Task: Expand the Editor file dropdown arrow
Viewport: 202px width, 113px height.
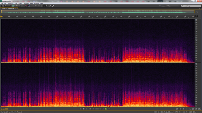Action: point(16,8)
